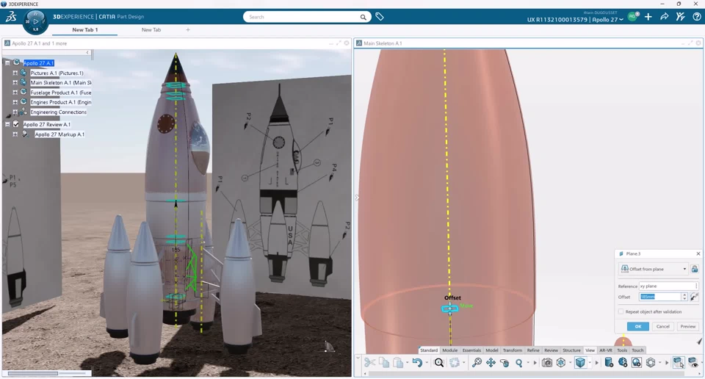Expand the Apollo 27 Markup A.1 node
Image resolution: width=705 pixels, height=379 pixels.
[15, 134]
